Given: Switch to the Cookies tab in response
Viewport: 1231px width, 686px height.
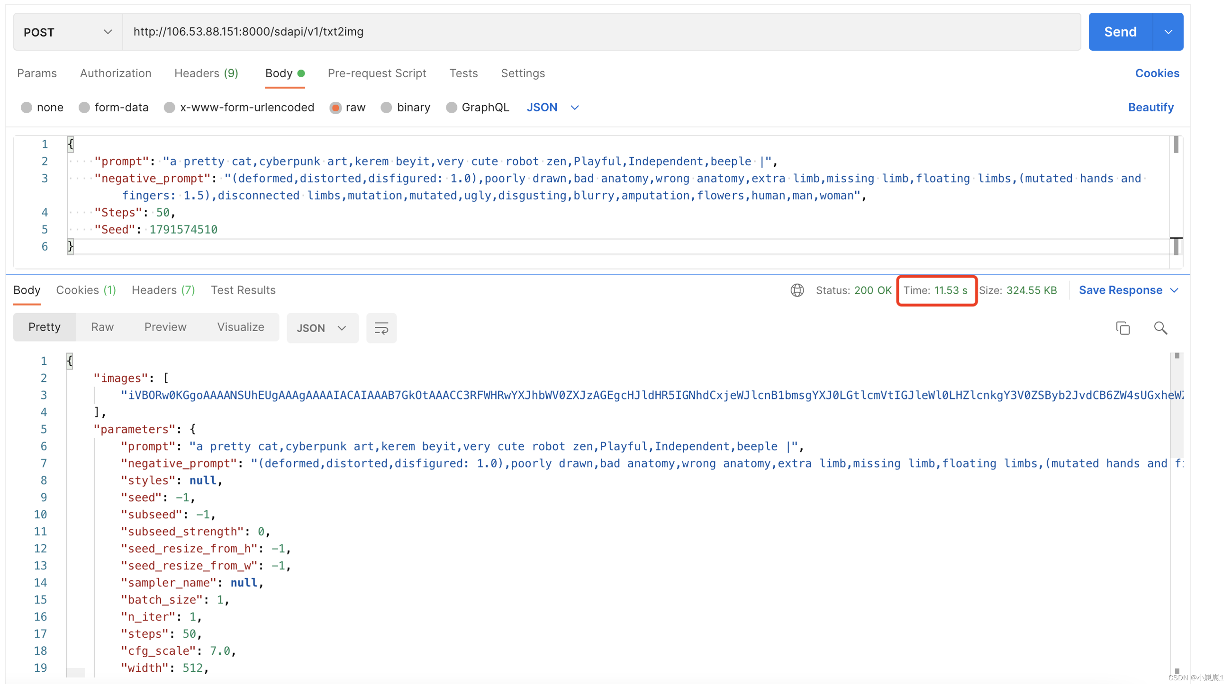Looking at the screenshot, I should 85,290.
